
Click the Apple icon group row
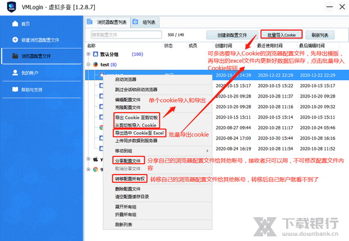point(95,159)
